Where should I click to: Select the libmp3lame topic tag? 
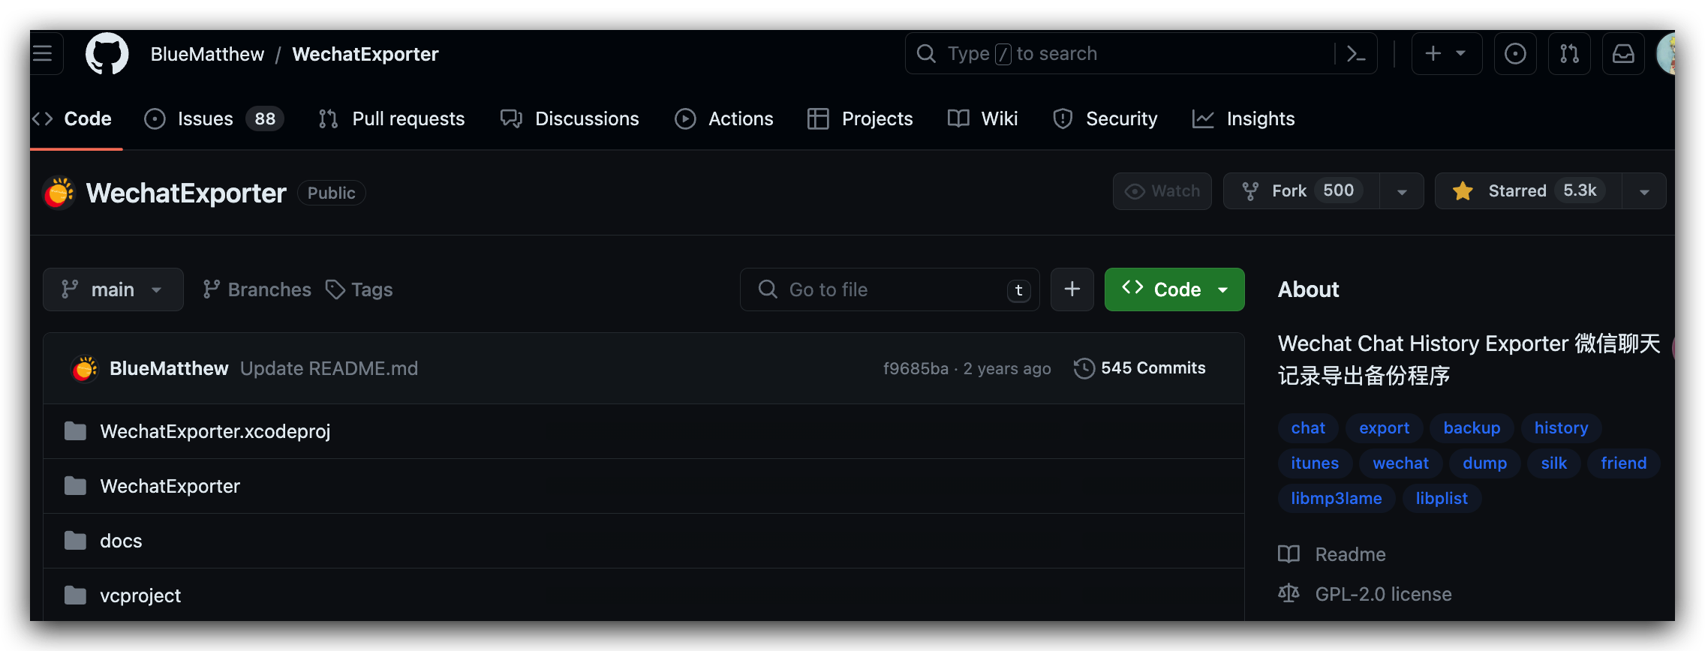1336,498
